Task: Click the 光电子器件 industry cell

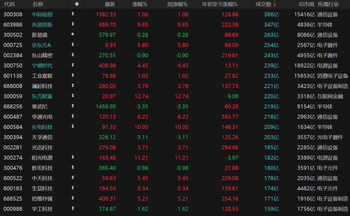Action: click(330, 137)
